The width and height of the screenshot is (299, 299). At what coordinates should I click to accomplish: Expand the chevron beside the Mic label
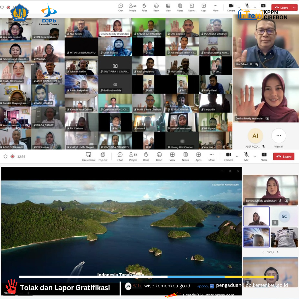[x=254, y=156]
